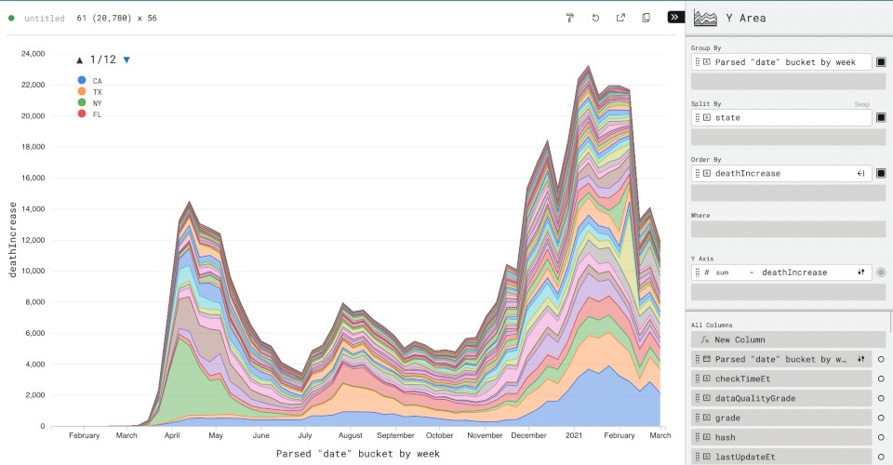
Task: Click Swap beside Split By
Action: pyautogui.click(x=861, y=104)
